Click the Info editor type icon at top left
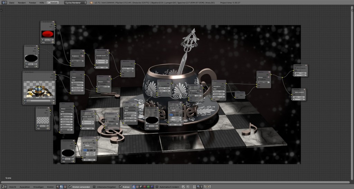Image resolution: width=354 pixels, height=189 pixels. point(4,3)
